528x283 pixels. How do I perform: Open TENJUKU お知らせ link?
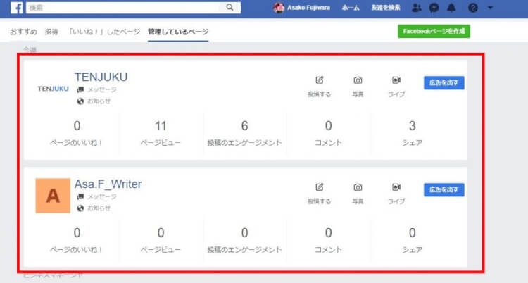pos(99,101)
